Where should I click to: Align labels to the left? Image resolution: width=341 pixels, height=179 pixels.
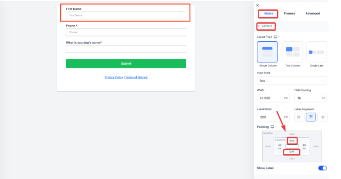click(300, 117)
